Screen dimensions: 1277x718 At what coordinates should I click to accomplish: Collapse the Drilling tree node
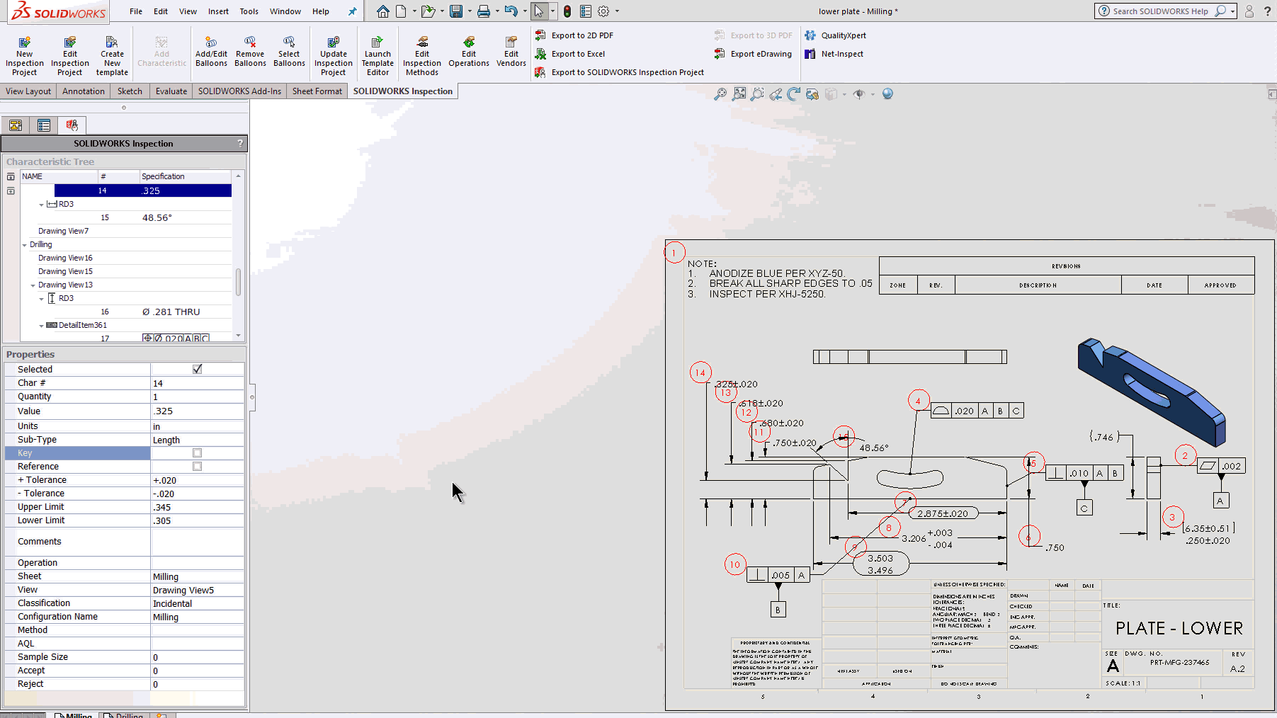coord(25,245)
